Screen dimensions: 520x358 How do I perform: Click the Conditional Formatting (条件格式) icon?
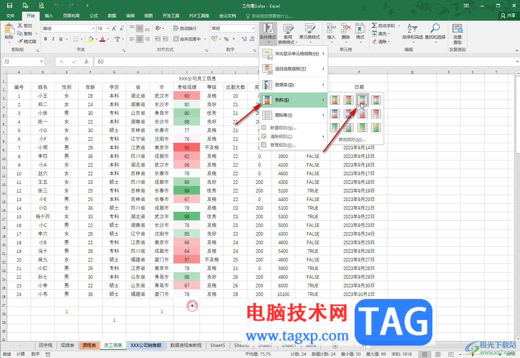pos(268,29)
